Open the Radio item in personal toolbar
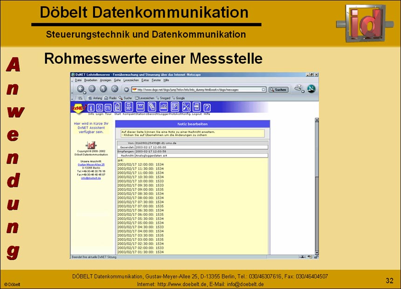 [111, 98]
